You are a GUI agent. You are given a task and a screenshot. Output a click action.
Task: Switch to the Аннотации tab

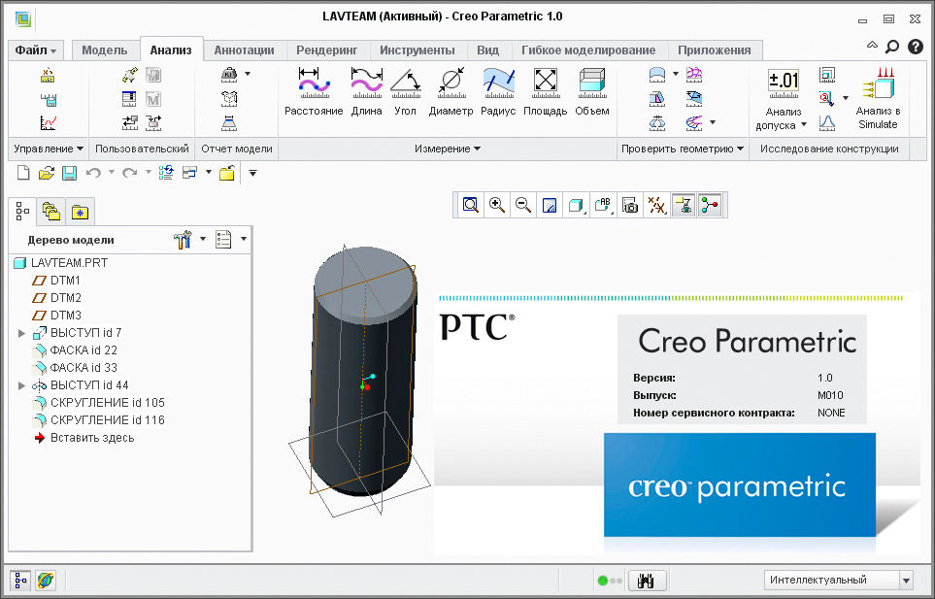click(x=244, y=50)
